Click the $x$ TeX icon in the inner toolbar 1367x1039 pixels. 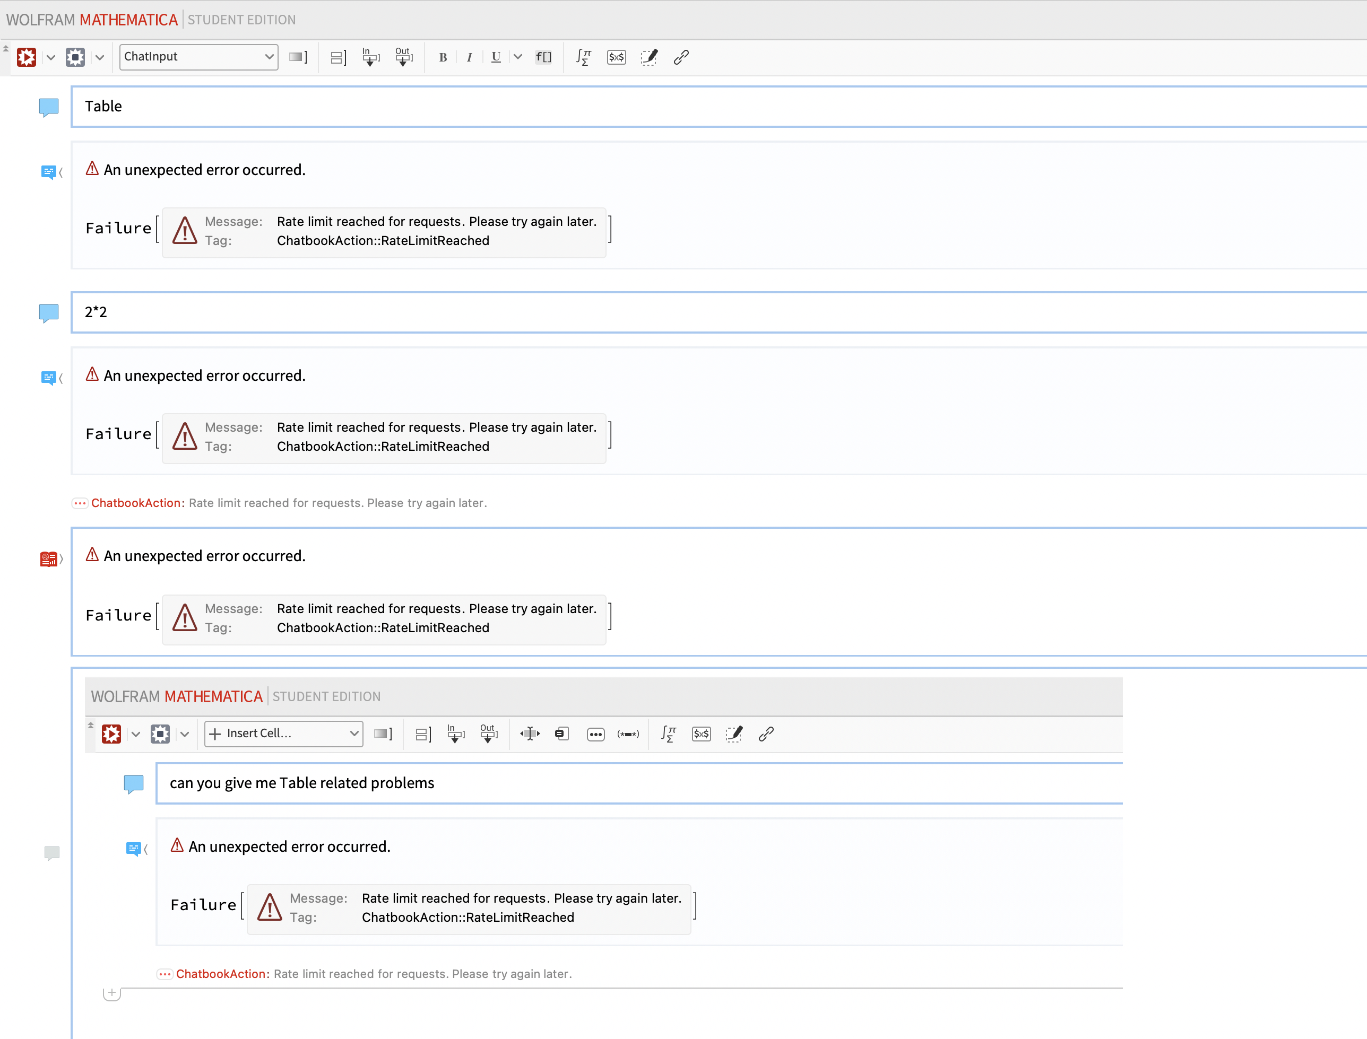pyautogui.click(x=701, y=734)
